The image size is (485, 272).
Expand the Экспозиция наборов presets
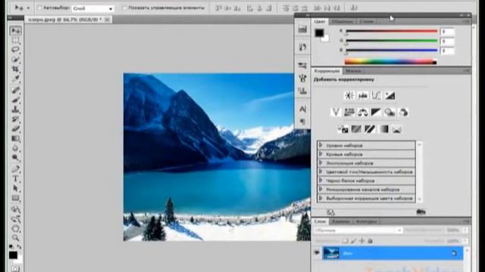(321, 162)
